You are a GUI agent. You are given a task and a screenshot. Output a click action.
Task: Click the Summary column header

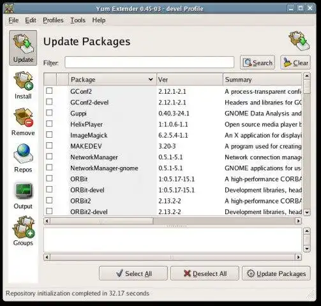pyautogui.click(x=262, y=80)
